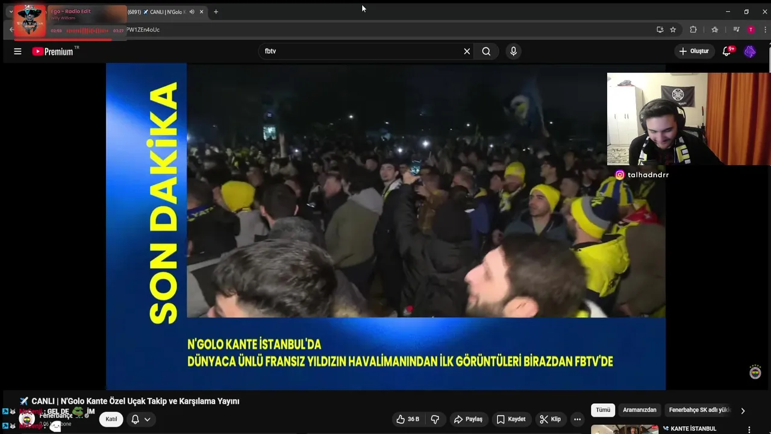Click the magnifier search button

pyautogui.click(x=486, y=51)
